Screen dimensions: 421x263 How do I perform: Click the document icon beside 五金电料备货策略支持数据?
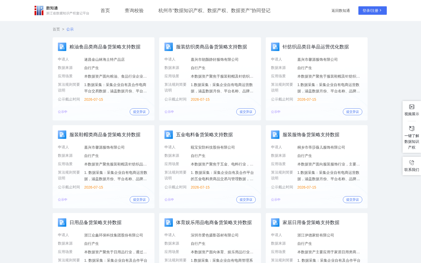coord(169,135)
